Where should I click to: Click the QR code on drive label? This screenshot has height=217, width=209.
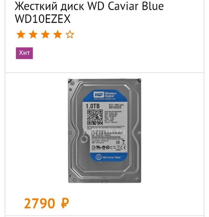(95, 117)
